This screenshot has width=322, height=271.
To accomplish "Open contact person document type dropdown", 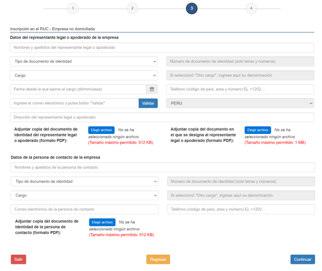I will pyautogui.click(x=84, y=181).
